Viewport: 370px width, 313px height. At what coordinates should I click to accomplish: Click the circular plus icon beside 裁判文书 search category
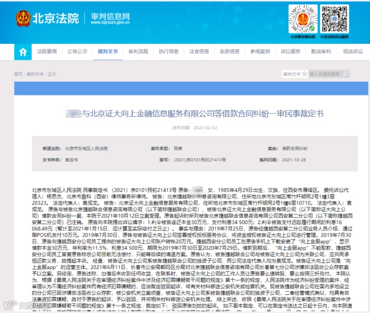304,74
